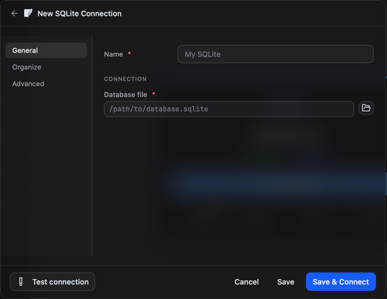Save the connection without connecting

[x=285, y=282]
